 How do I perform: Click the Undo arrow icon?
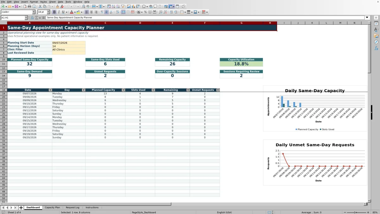click(68, 6)
